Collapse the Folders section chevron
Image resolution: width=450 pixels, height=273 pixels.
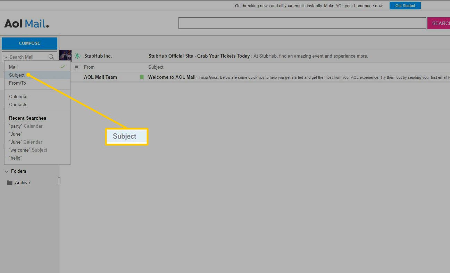coord(7,171)
